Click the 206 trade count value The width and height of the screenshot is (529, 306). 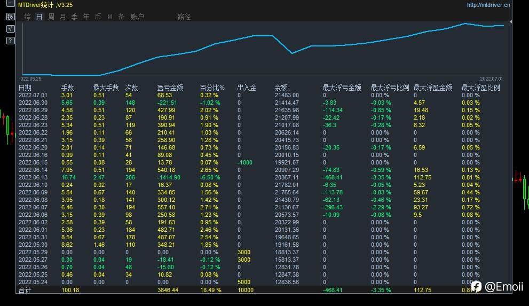(x=130, y=177)
